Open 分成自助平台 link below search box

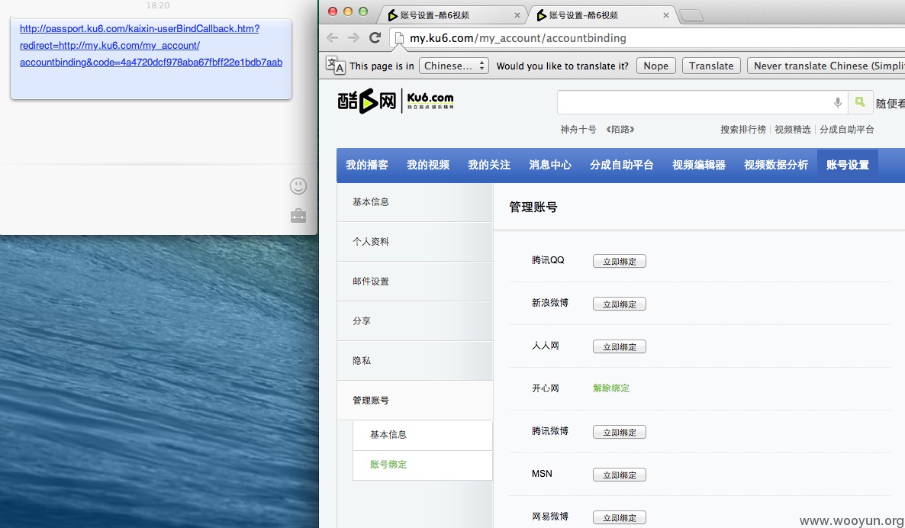click(x=847, y=130)
